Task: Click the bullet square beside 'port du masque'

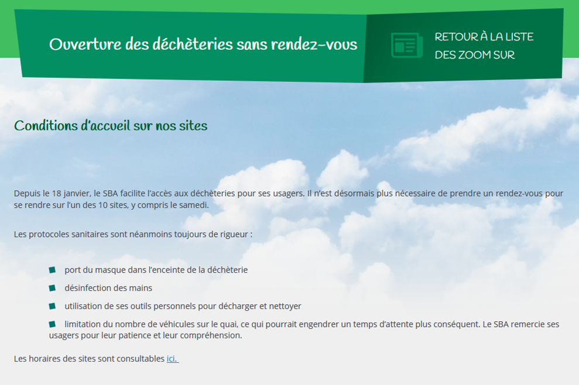Action: (52, 270)
